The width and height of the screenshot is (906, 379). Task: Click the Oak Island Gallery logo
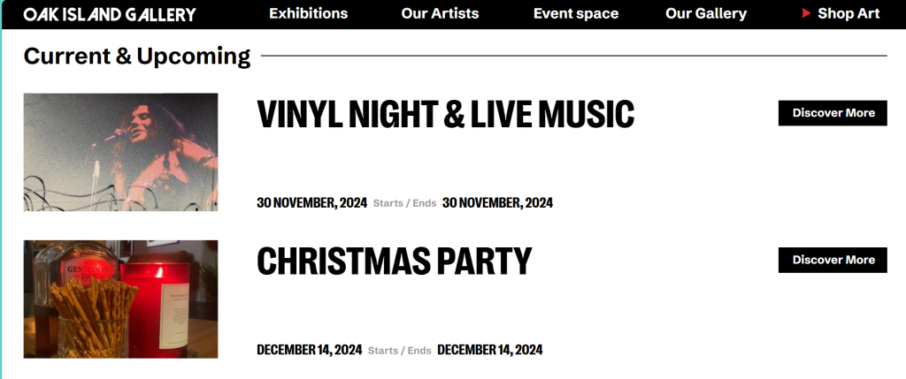[110, 14]
